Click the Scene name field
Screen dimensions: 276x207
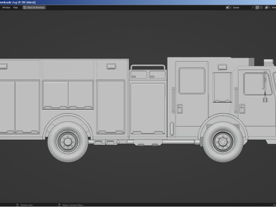tap(241, 7)
